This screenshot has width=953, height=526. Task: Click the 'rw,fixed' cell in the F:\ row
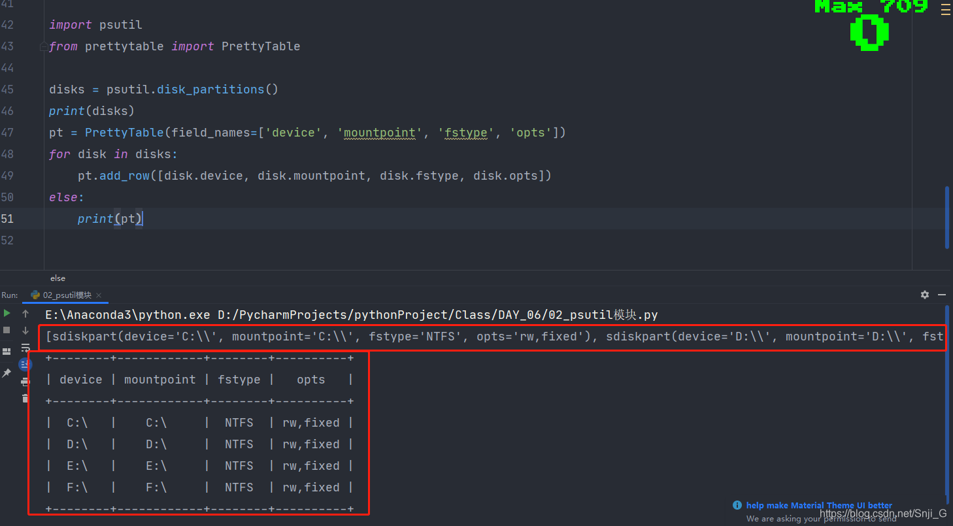point(311,487)
